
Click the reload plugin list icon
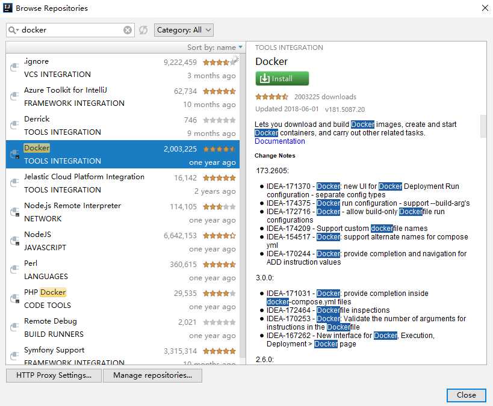(x=143, y=30)
